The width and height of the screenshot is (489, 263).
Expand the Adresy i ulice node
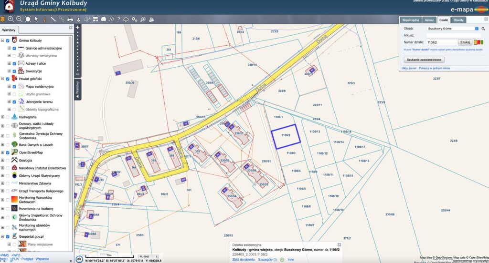click(9, 63)
